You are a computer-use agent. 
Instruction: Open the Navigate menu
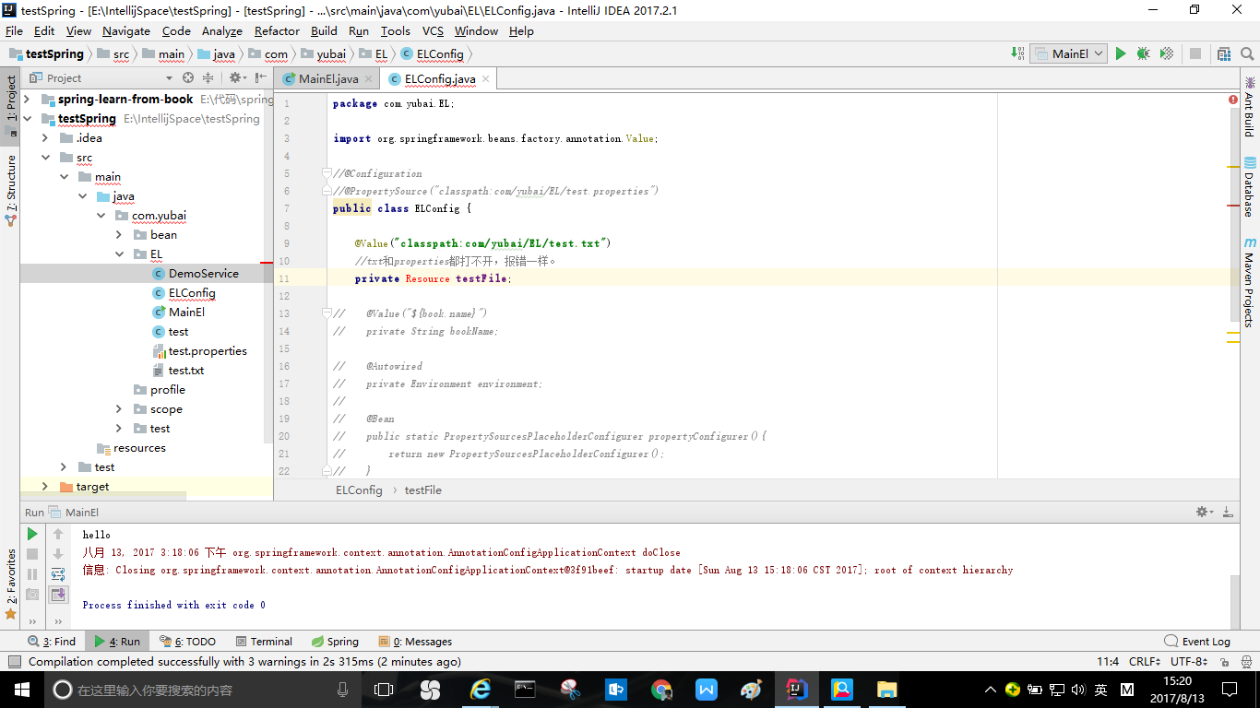tap(125, 30)
